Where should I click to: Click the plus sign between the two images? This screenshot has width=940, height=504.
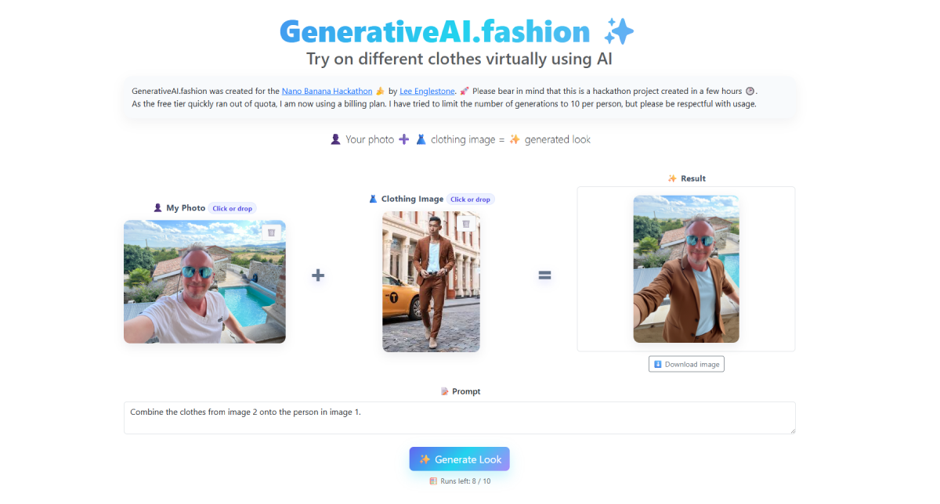pos(318,275)
